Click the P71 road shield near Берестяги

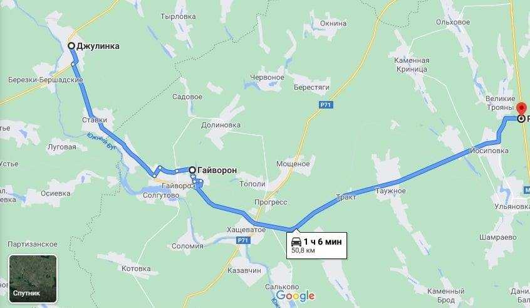[x=326, y=105]
